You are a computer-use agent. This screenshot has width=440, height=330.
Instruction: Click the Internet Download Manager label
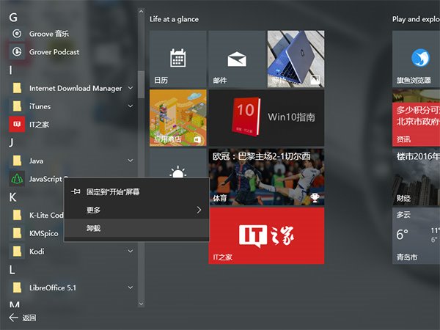point(76,88)
